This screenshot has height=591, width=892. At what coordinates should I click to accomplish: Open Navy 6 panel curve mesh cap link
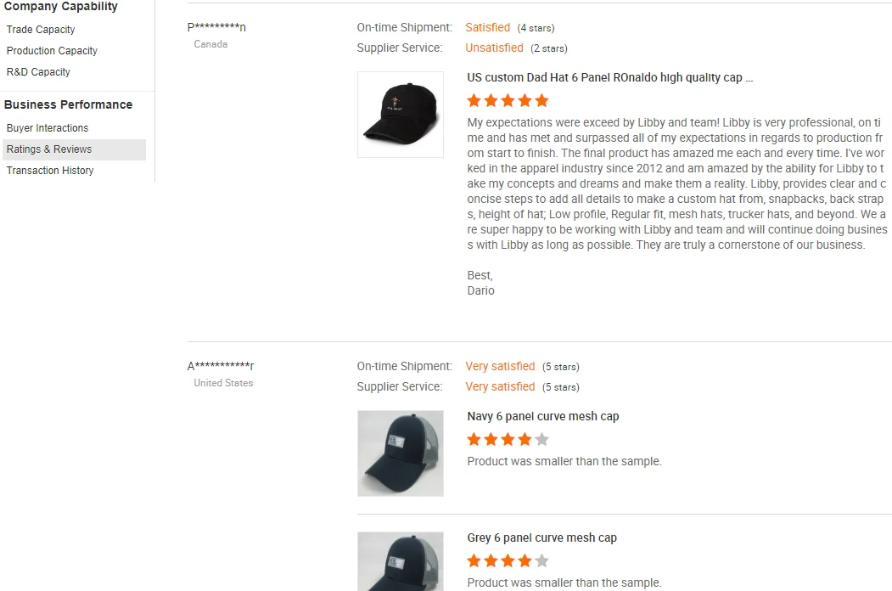[x=542, y=416]
